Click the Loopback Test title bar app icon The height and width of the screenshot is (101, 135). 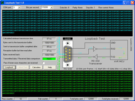click(x=2, y=3)
